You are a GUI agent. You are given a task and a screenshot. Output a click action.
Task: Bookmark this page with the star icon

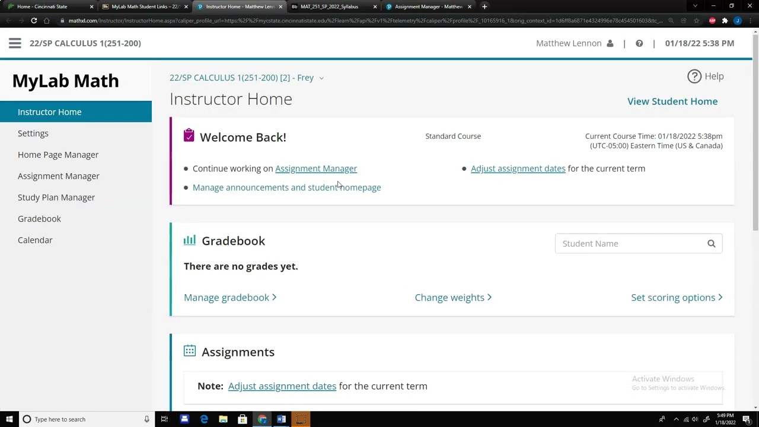[697, 20]
